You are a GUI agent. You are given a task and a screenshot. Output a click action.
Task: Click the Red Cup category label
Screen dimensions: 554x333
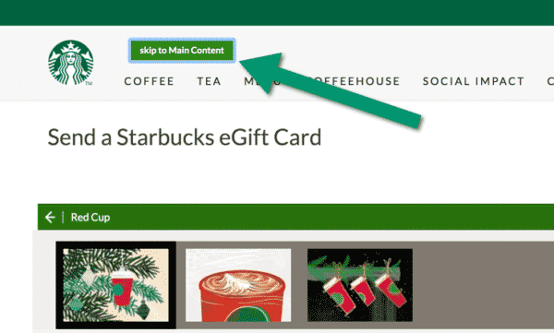[x=90, y=217]
